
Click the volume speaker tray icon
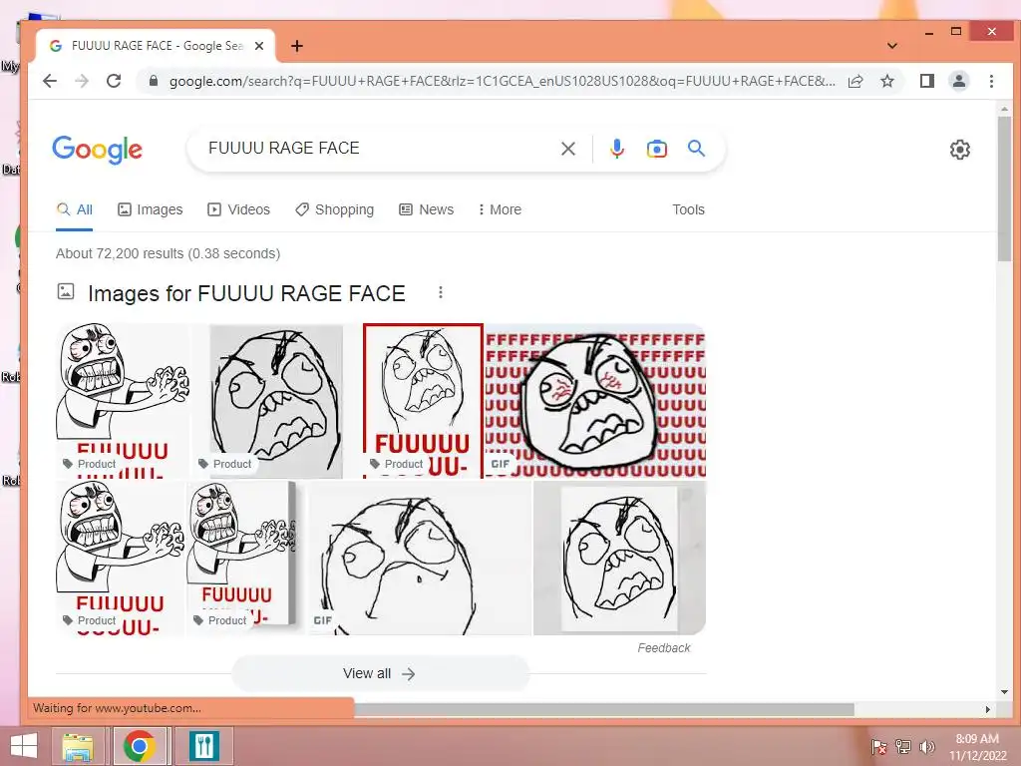[926, 746]
